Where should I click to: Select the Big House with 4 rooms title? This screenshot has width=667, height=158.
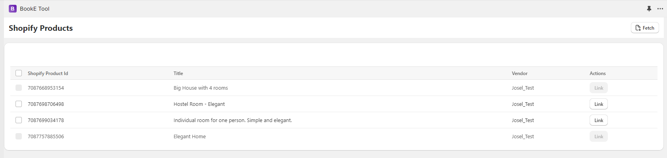coord(200,88)
